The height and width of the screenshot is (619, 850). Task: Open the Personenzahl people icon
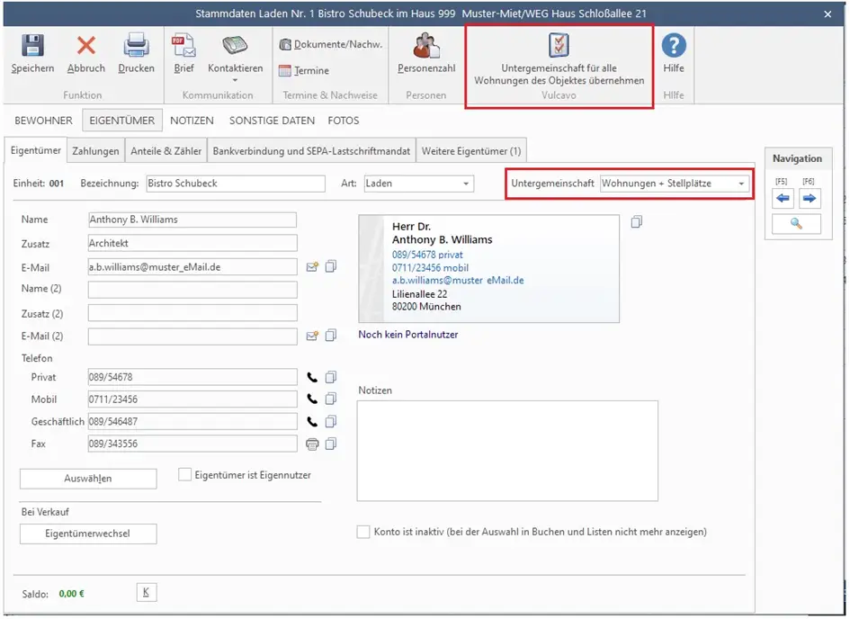click(x=426, y=46)
